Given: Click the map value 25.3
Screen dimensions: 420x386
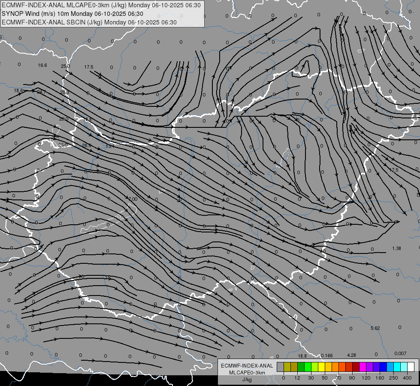Looking at the screenshot, I should 64,92.
